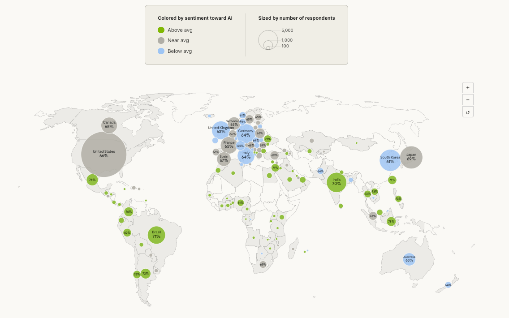
Task: Click the 72% bubble on Argentina
Action: [146, 274]
